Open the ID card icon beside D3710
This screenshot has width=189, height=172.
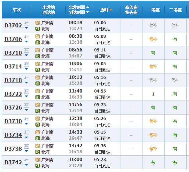[x=26, y=50]
